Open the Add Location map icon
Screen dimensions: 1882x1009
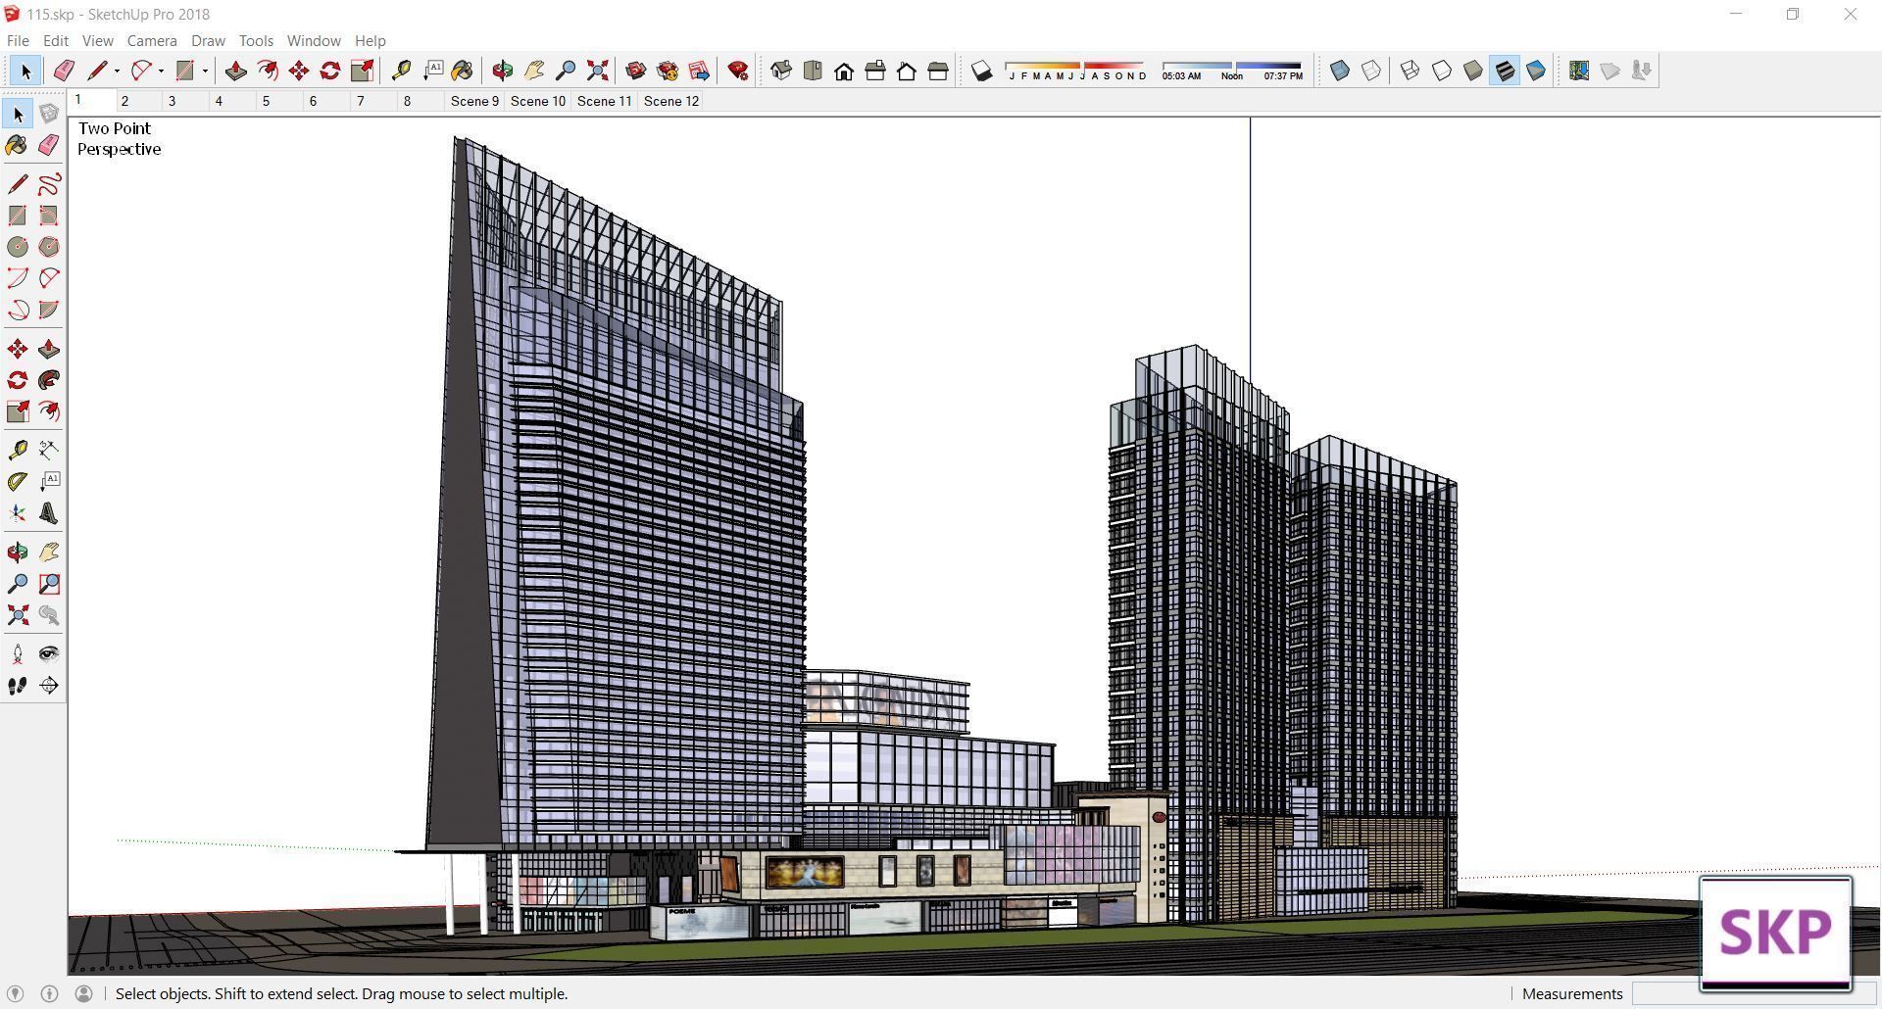[1579, 71]
